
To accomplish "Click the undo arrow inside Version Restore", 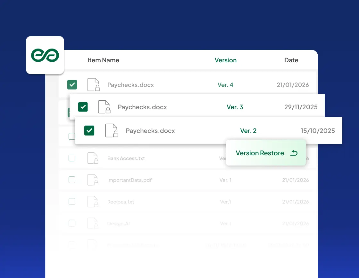I will (294, 153).
